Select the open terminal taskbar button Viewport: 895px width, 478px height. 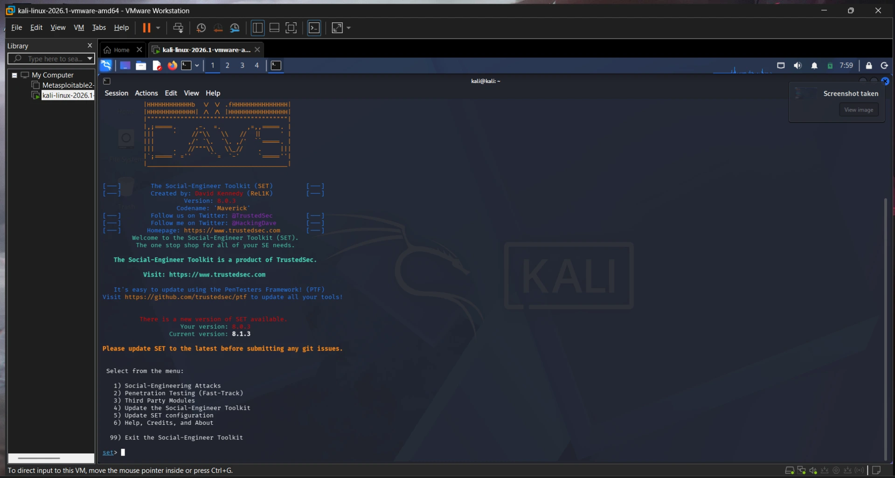(x=276, y=65)
